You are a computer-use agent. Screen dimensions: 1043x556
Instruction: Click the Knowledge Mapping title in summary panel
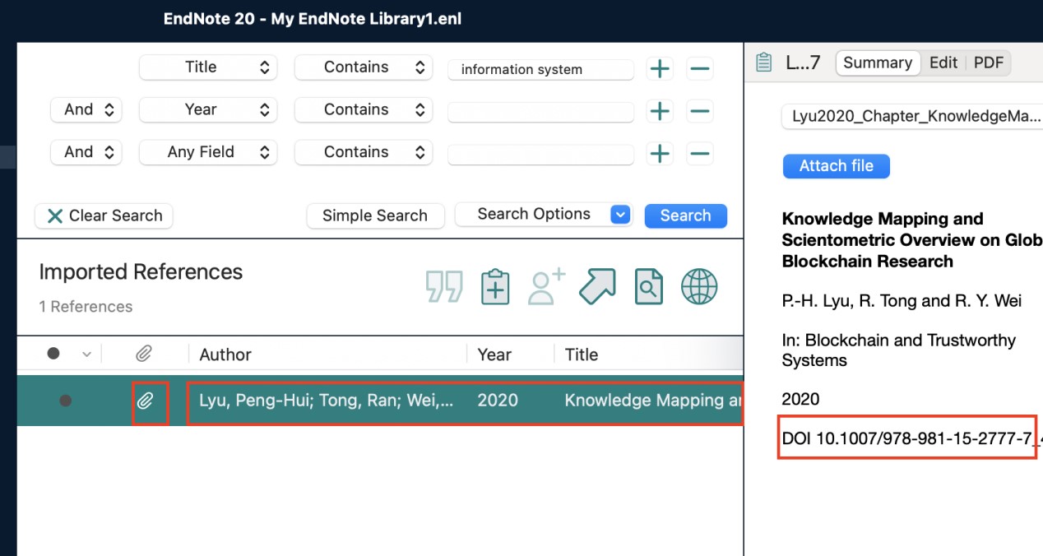[x=911, y=240]
